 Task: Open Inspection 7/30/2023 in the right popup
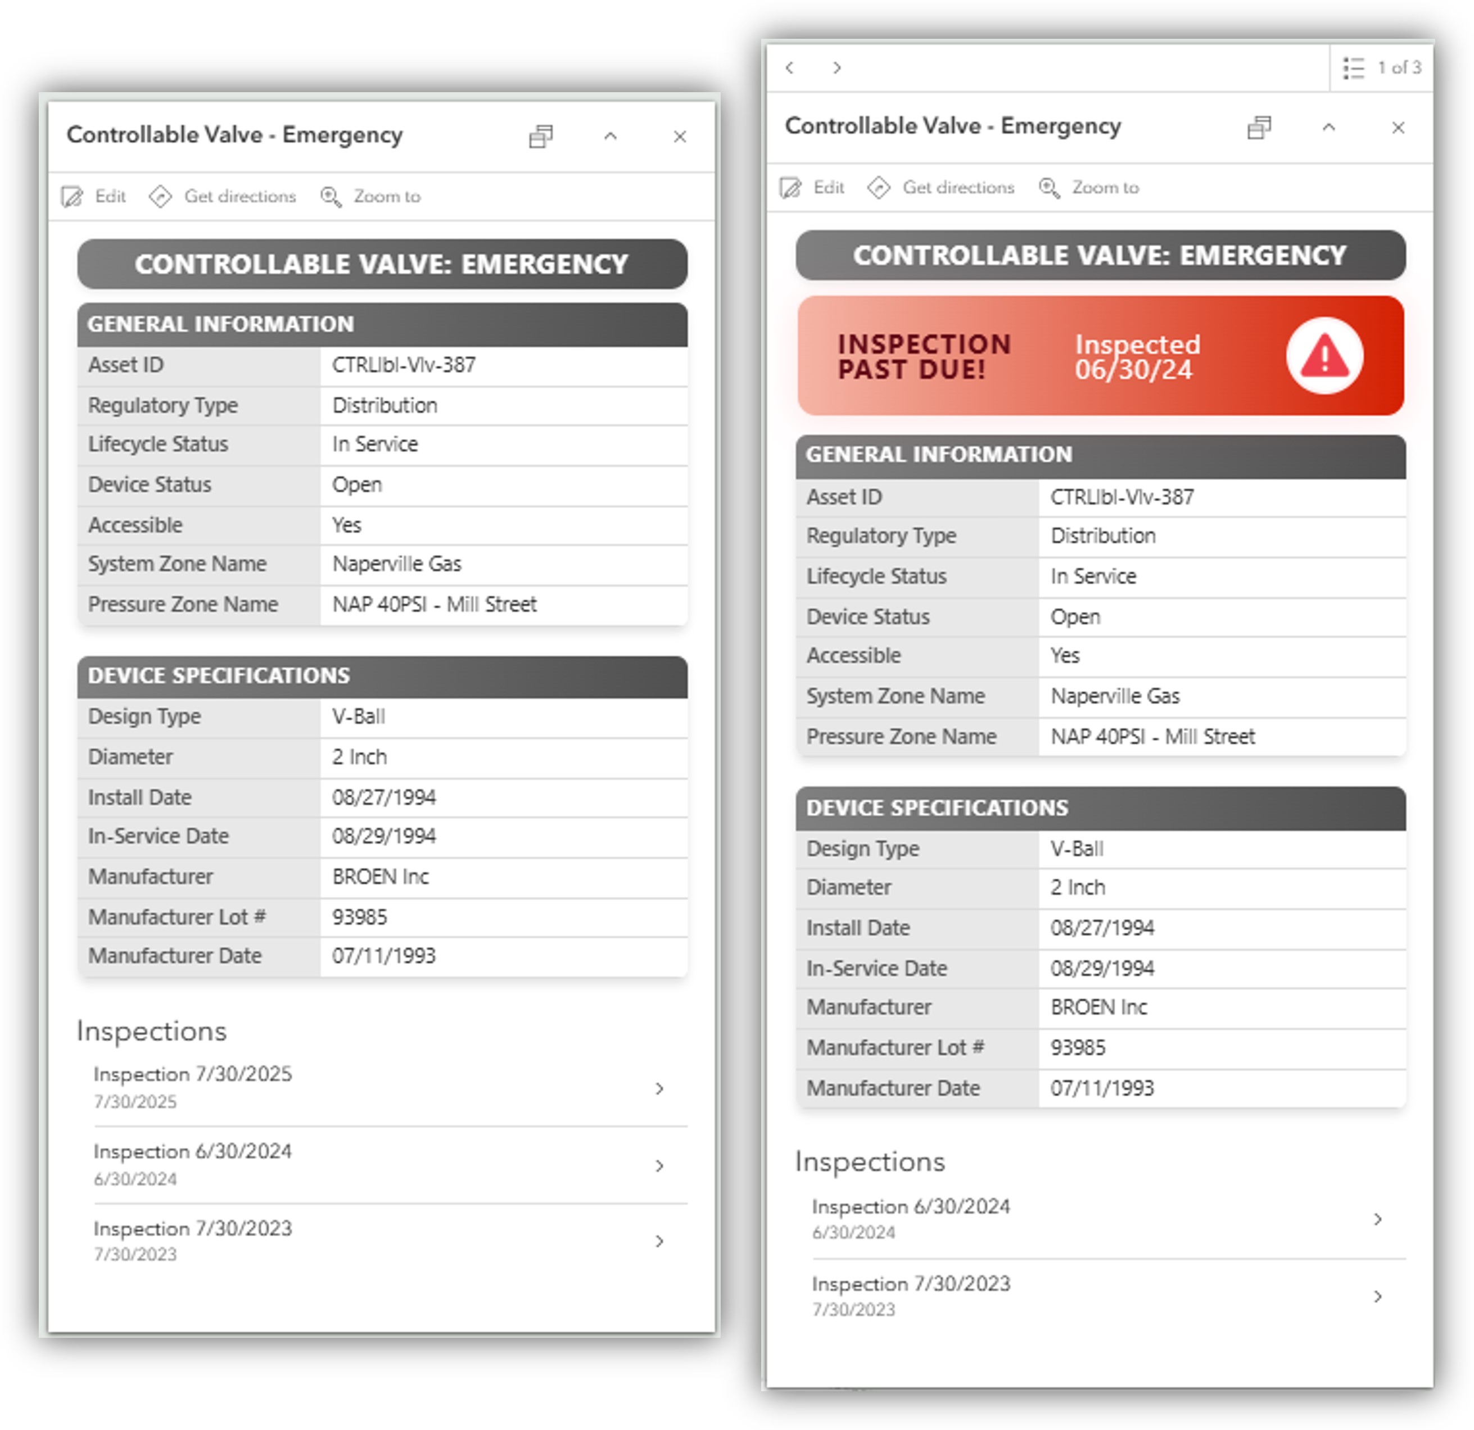(1109, 1296)
